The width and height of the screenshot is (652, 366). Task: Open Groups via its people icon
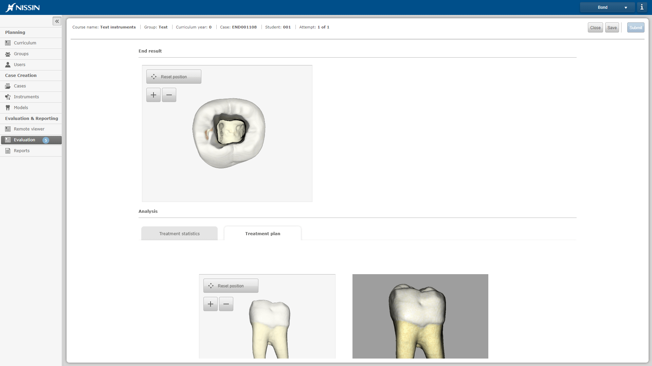coord(8,54)
